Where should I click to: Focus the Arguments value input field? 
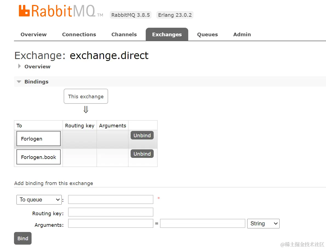(203, 223)
